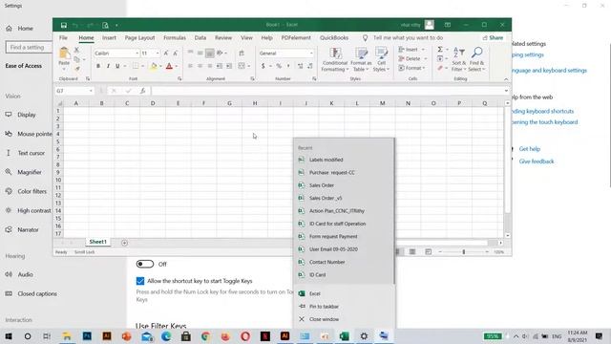This screenshot has height=344, width=611.
Task: Switch to the Insert ribbon tab
Action: coord(109,38)
